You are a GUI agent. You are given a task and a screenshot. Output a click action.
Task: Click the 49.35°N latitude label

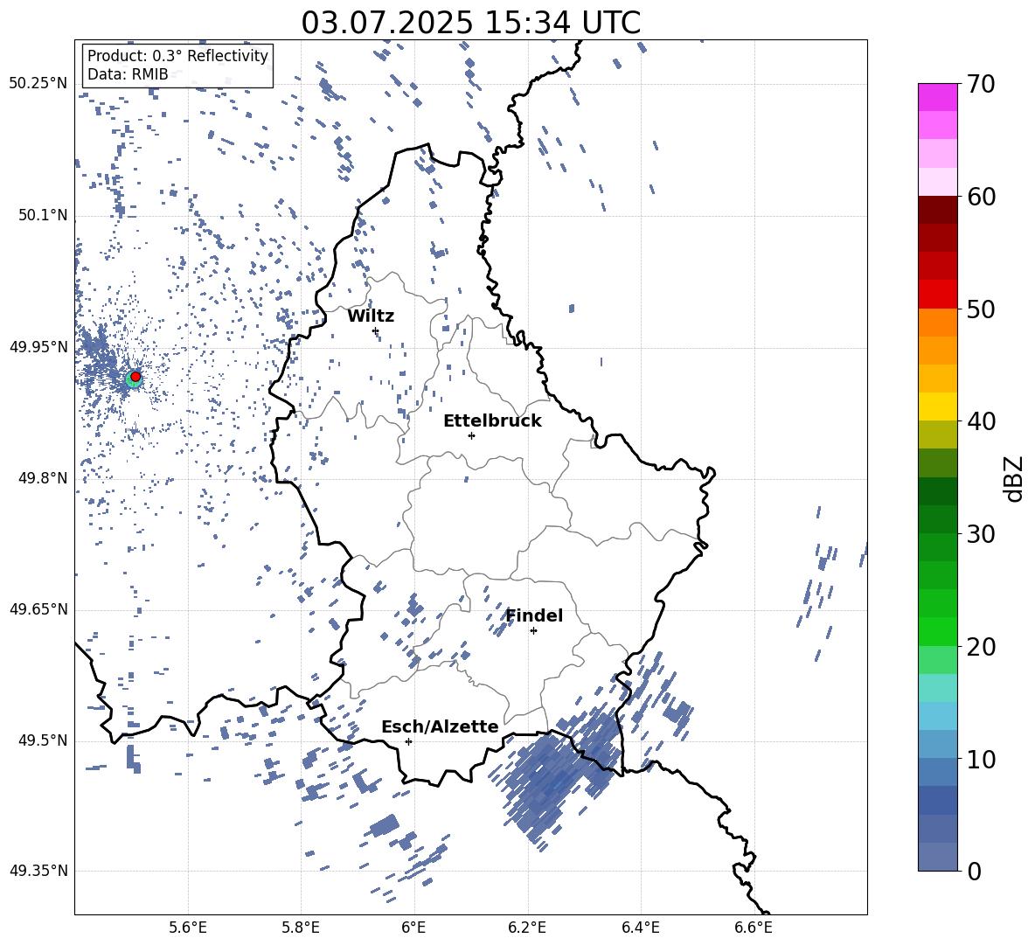click(38, 871)
